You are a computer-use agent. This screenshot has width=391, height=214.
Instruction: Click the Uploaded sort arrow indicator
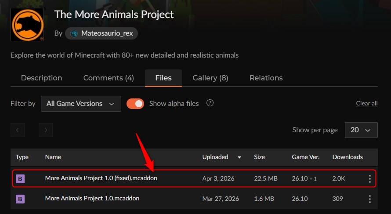pyautogui.click(x=239, y=157)
